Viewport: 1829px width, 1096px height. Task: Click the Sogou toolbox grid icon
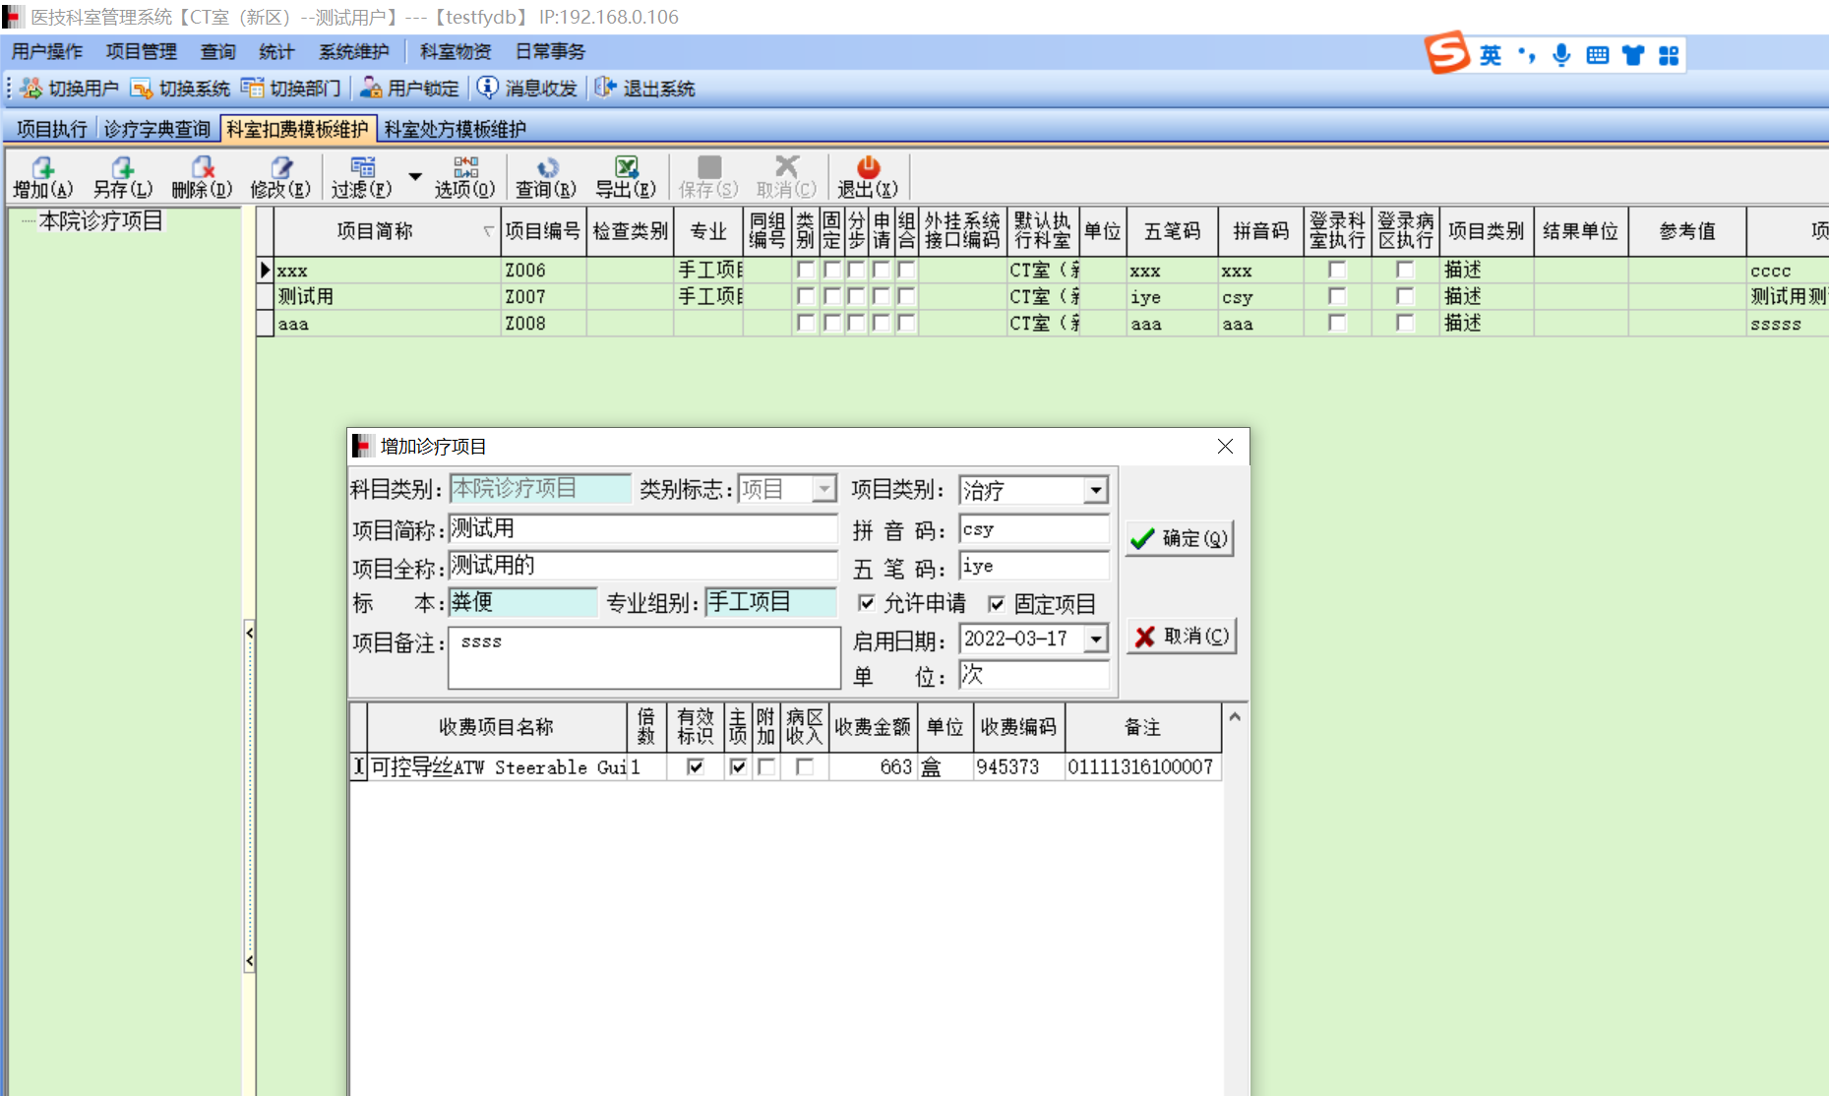[1669, 55]
